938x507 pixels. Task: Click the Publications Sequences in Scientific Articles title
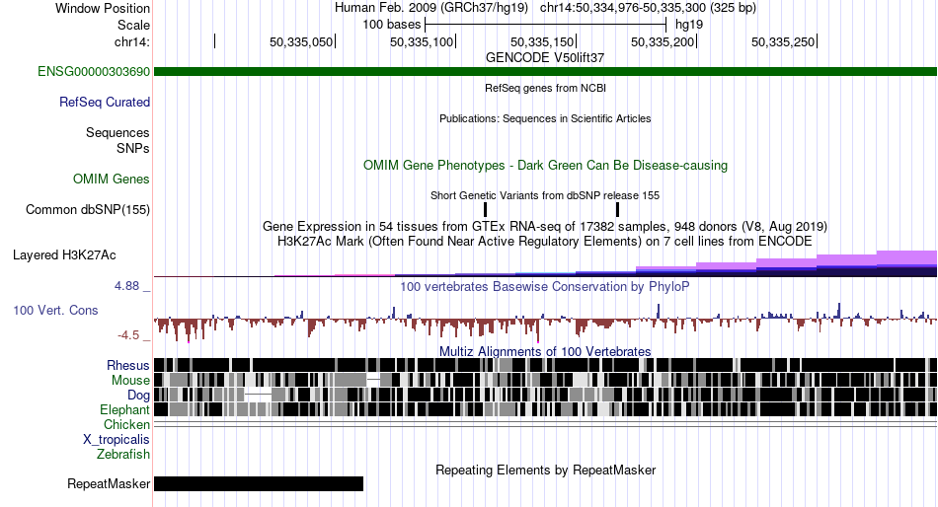click(545, 118)
